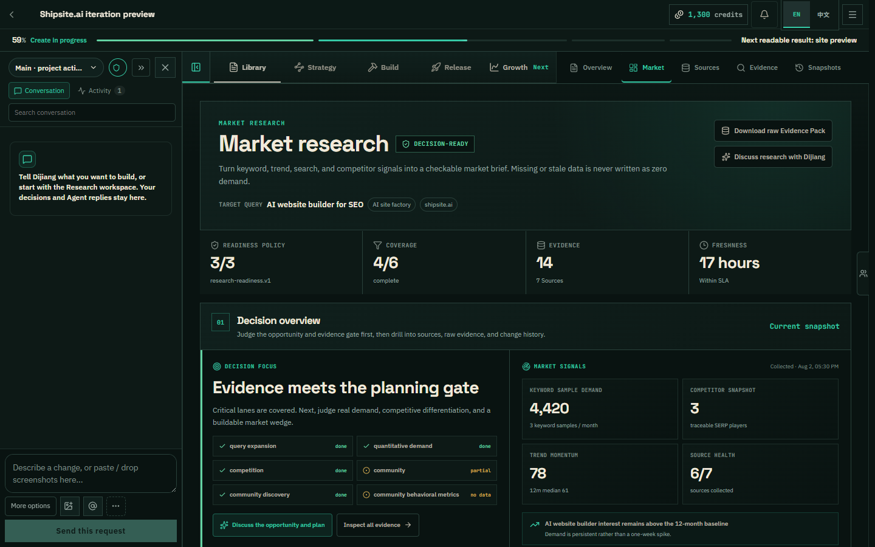Click the people icon on right edge
The width and height of the screenshot is (875, 547).
pos(863,273)
